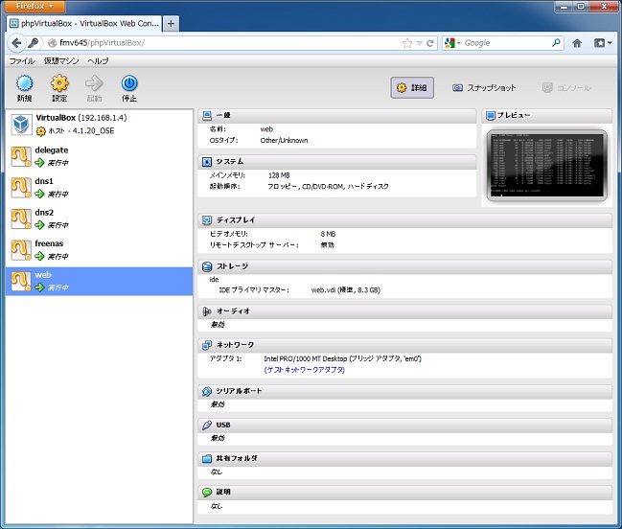Image resolution: width=622 pixels, height=529 pixels.
Task: Click the オーディオ (Audio) section header
Action: point(405,311)
